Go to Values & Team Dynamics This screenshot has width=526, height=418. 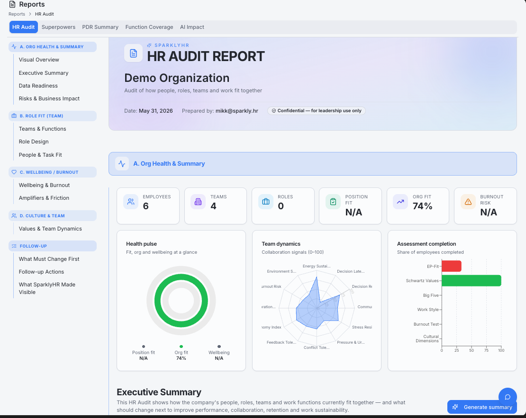[x=50, y=229]
